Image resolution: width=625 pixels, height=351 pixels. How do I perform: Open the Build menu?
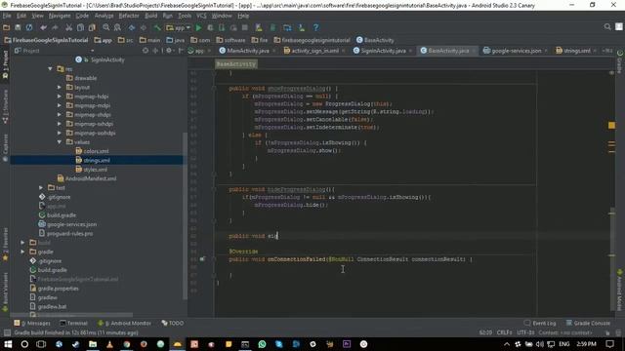pos(150,16)
